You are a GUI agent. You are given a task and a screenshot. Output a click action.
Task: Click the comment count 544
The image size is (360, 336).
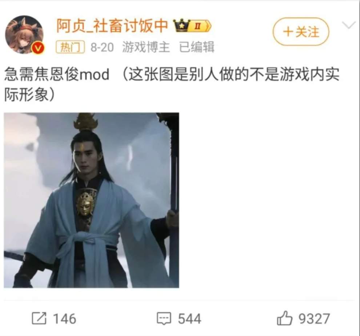pos(190,319)
